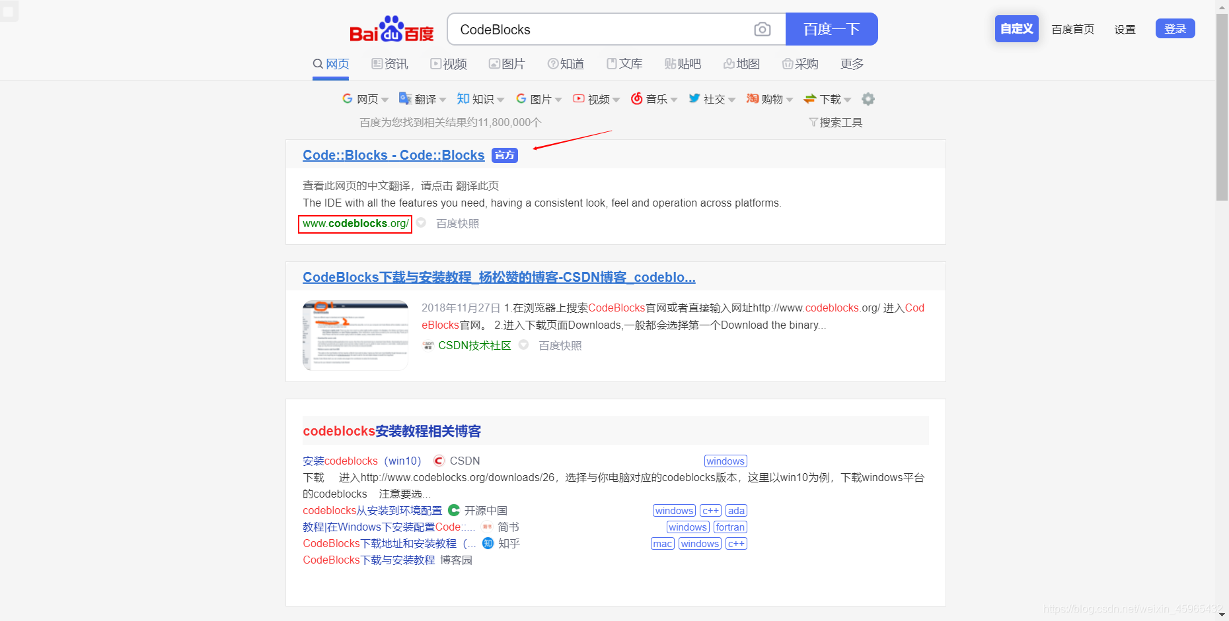1229x621 pixels.
Task: Click the download arrows icon
Action: [x=810, y=98]
